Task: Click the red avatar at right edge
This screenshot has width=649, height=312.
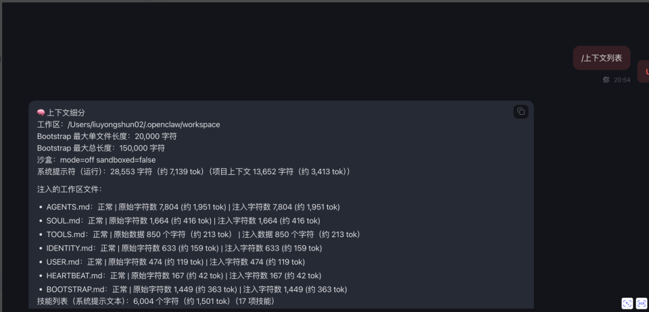Action: [x=644, y=72]
